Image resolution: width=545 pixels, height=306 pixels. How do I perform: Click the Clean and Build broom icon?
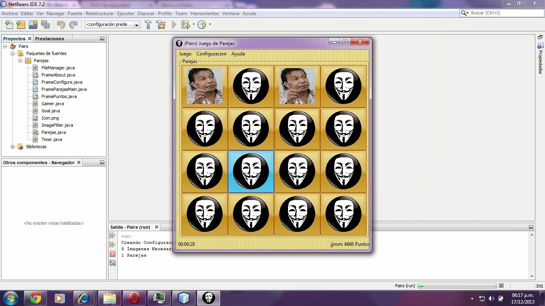pos(160,24)
